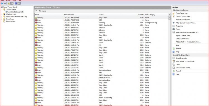This screenshot has height=106, width=209.
Task: Click the event list vertical scrollbar thumb
Action: [169, 18]
